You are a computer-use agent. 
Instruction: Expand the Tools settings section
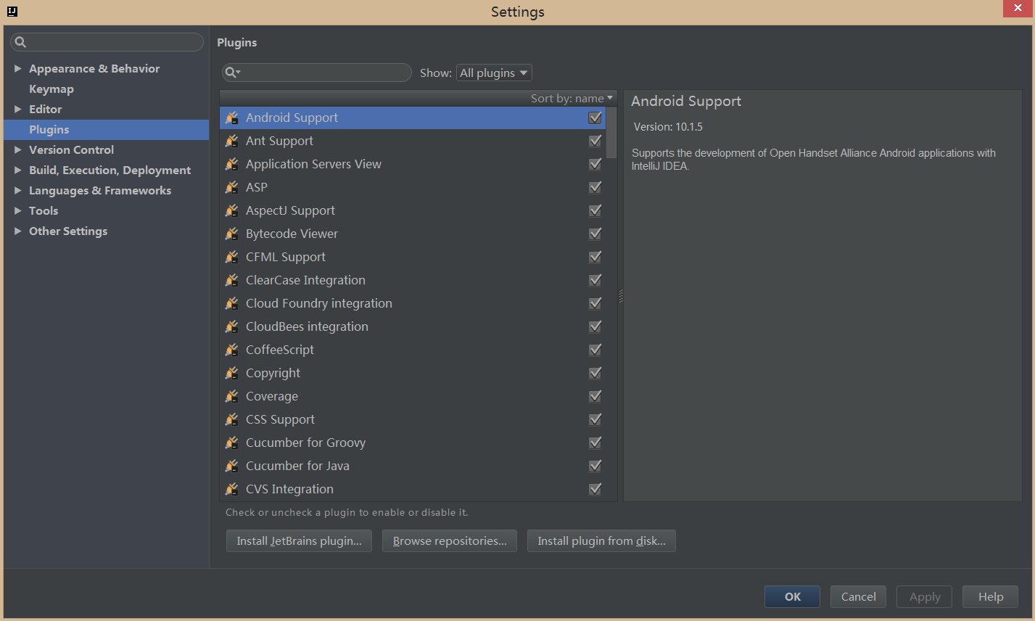18,210
